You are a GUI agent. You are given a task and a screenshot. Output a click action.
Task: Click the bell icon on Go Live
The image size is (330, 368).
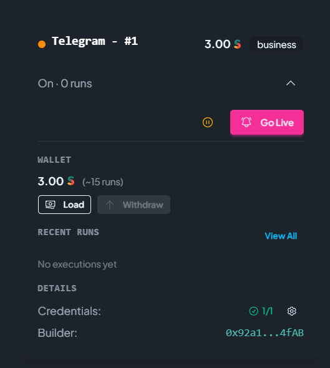coord(246,122)
